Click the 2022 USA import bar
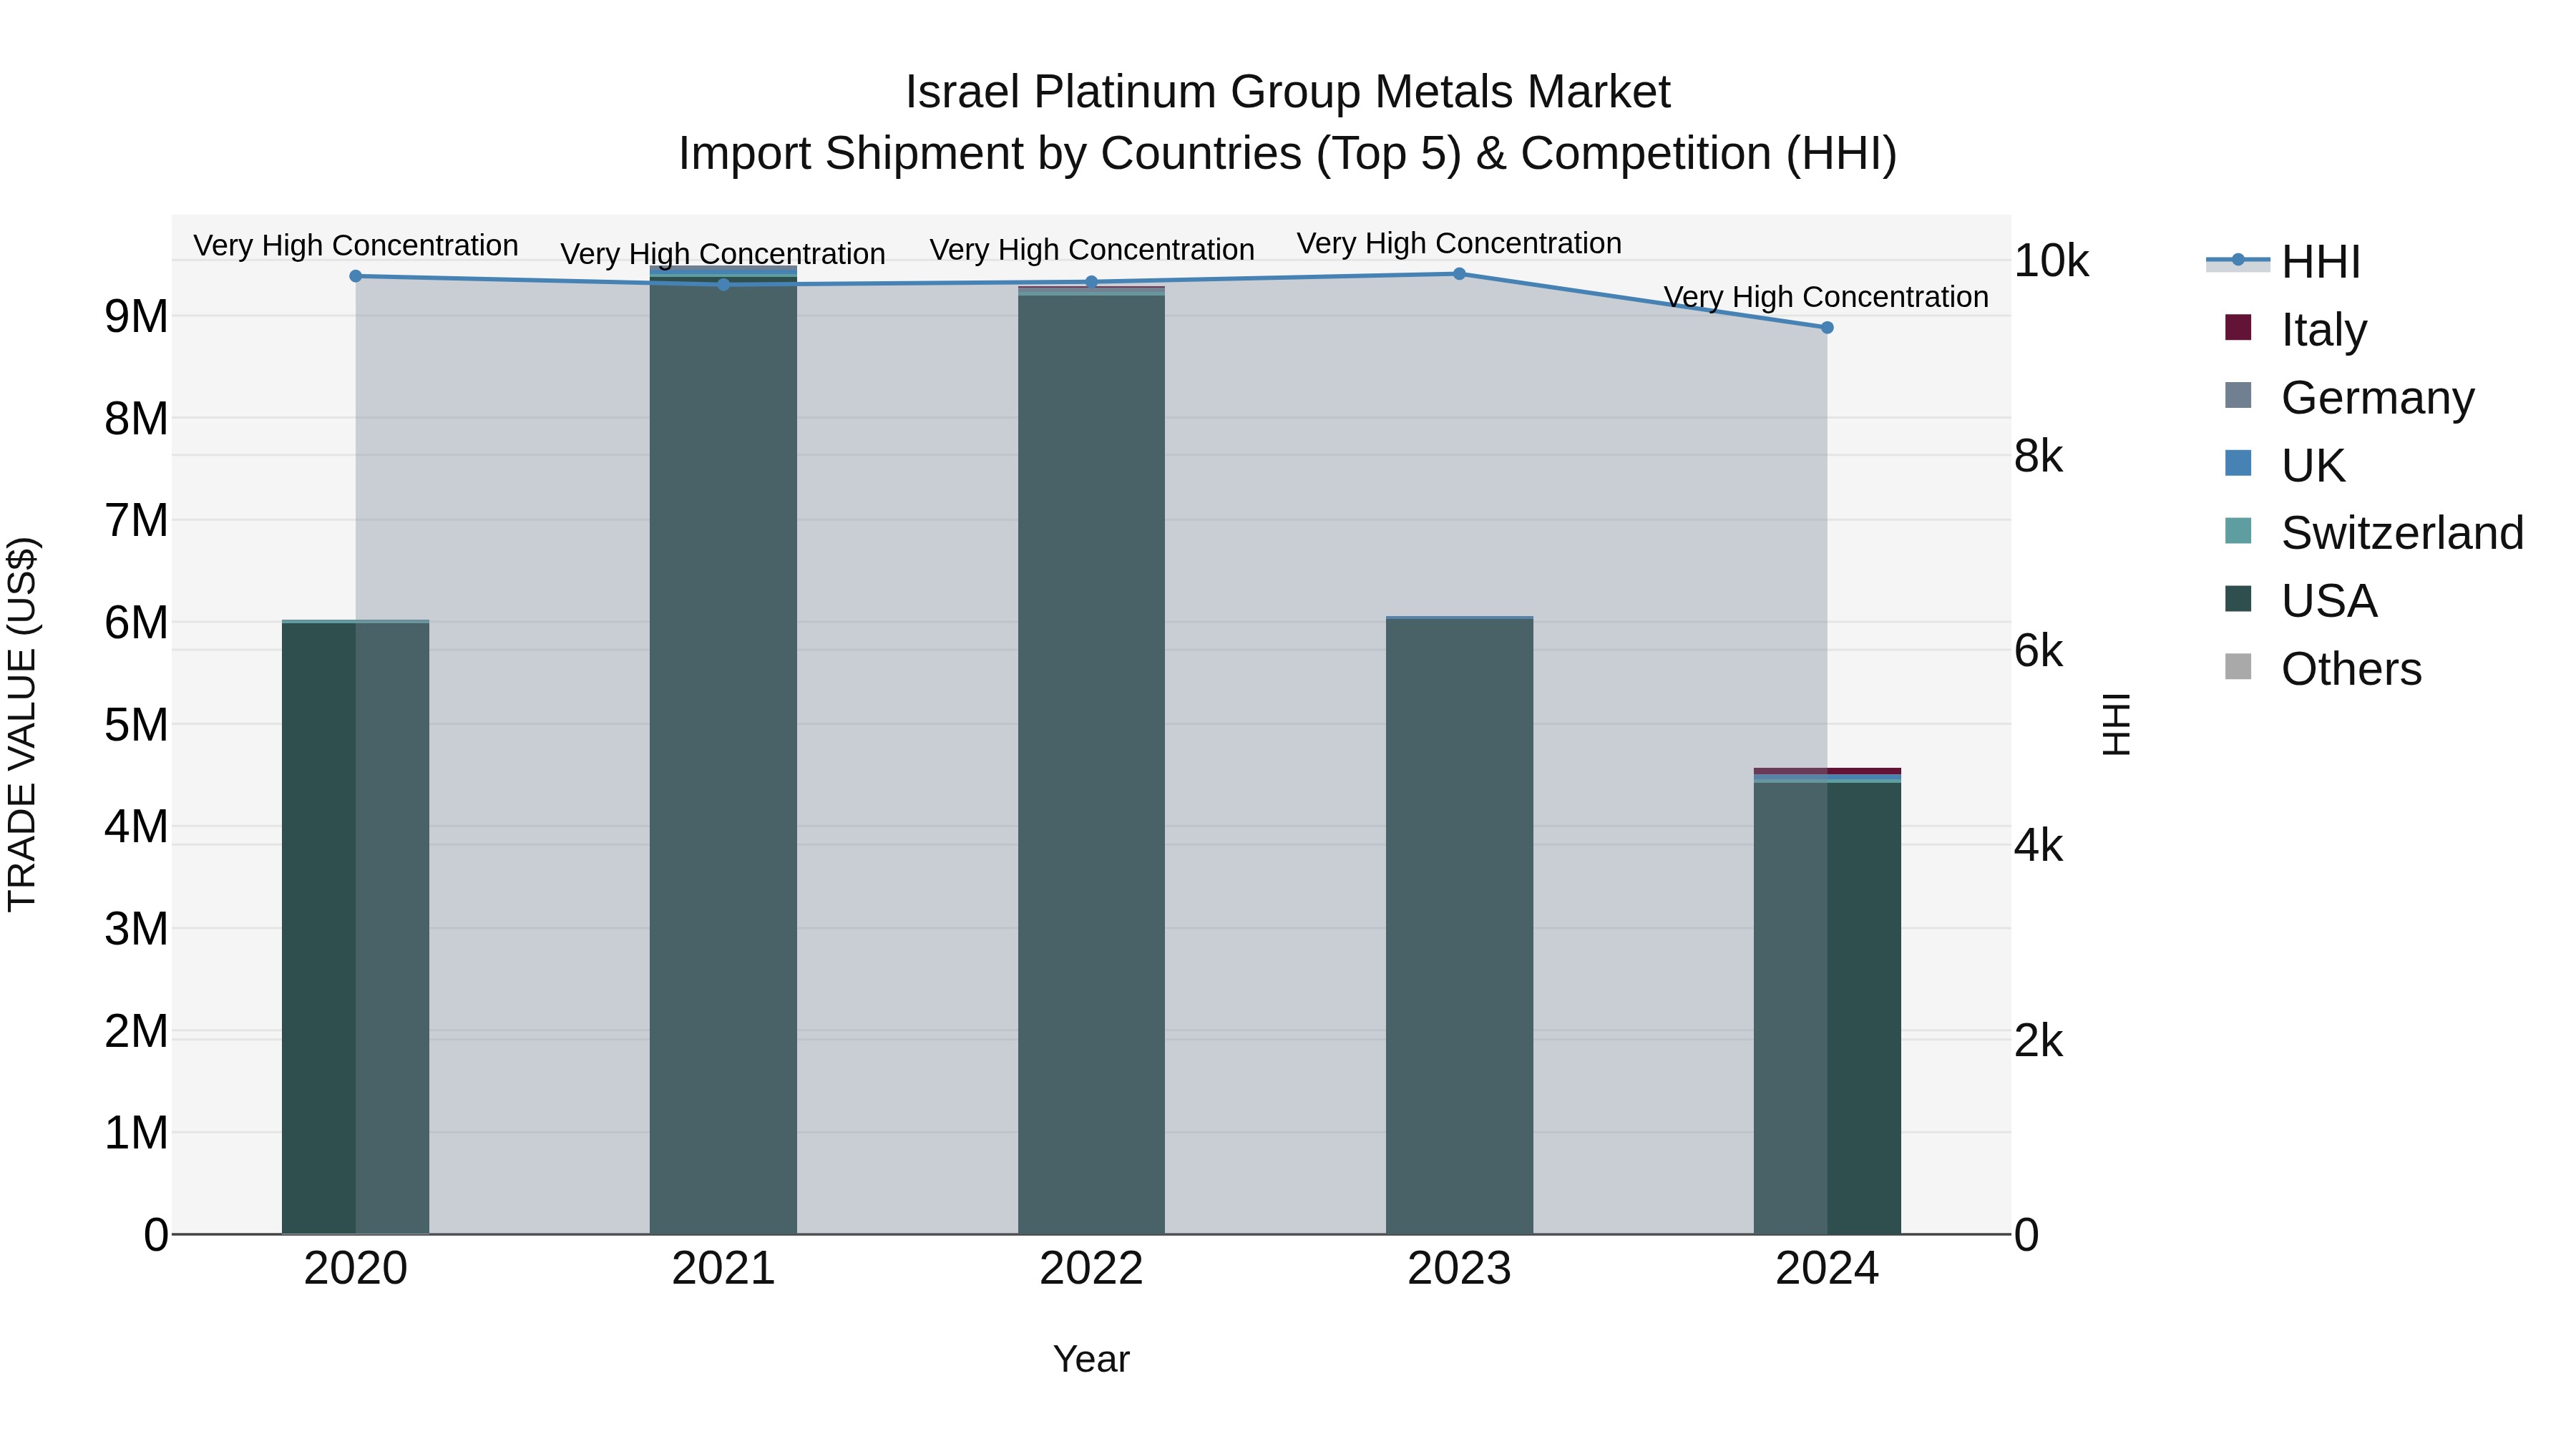Image resolution: width=2576 pixels, height=1449 pixels. tap(1091, 765)
